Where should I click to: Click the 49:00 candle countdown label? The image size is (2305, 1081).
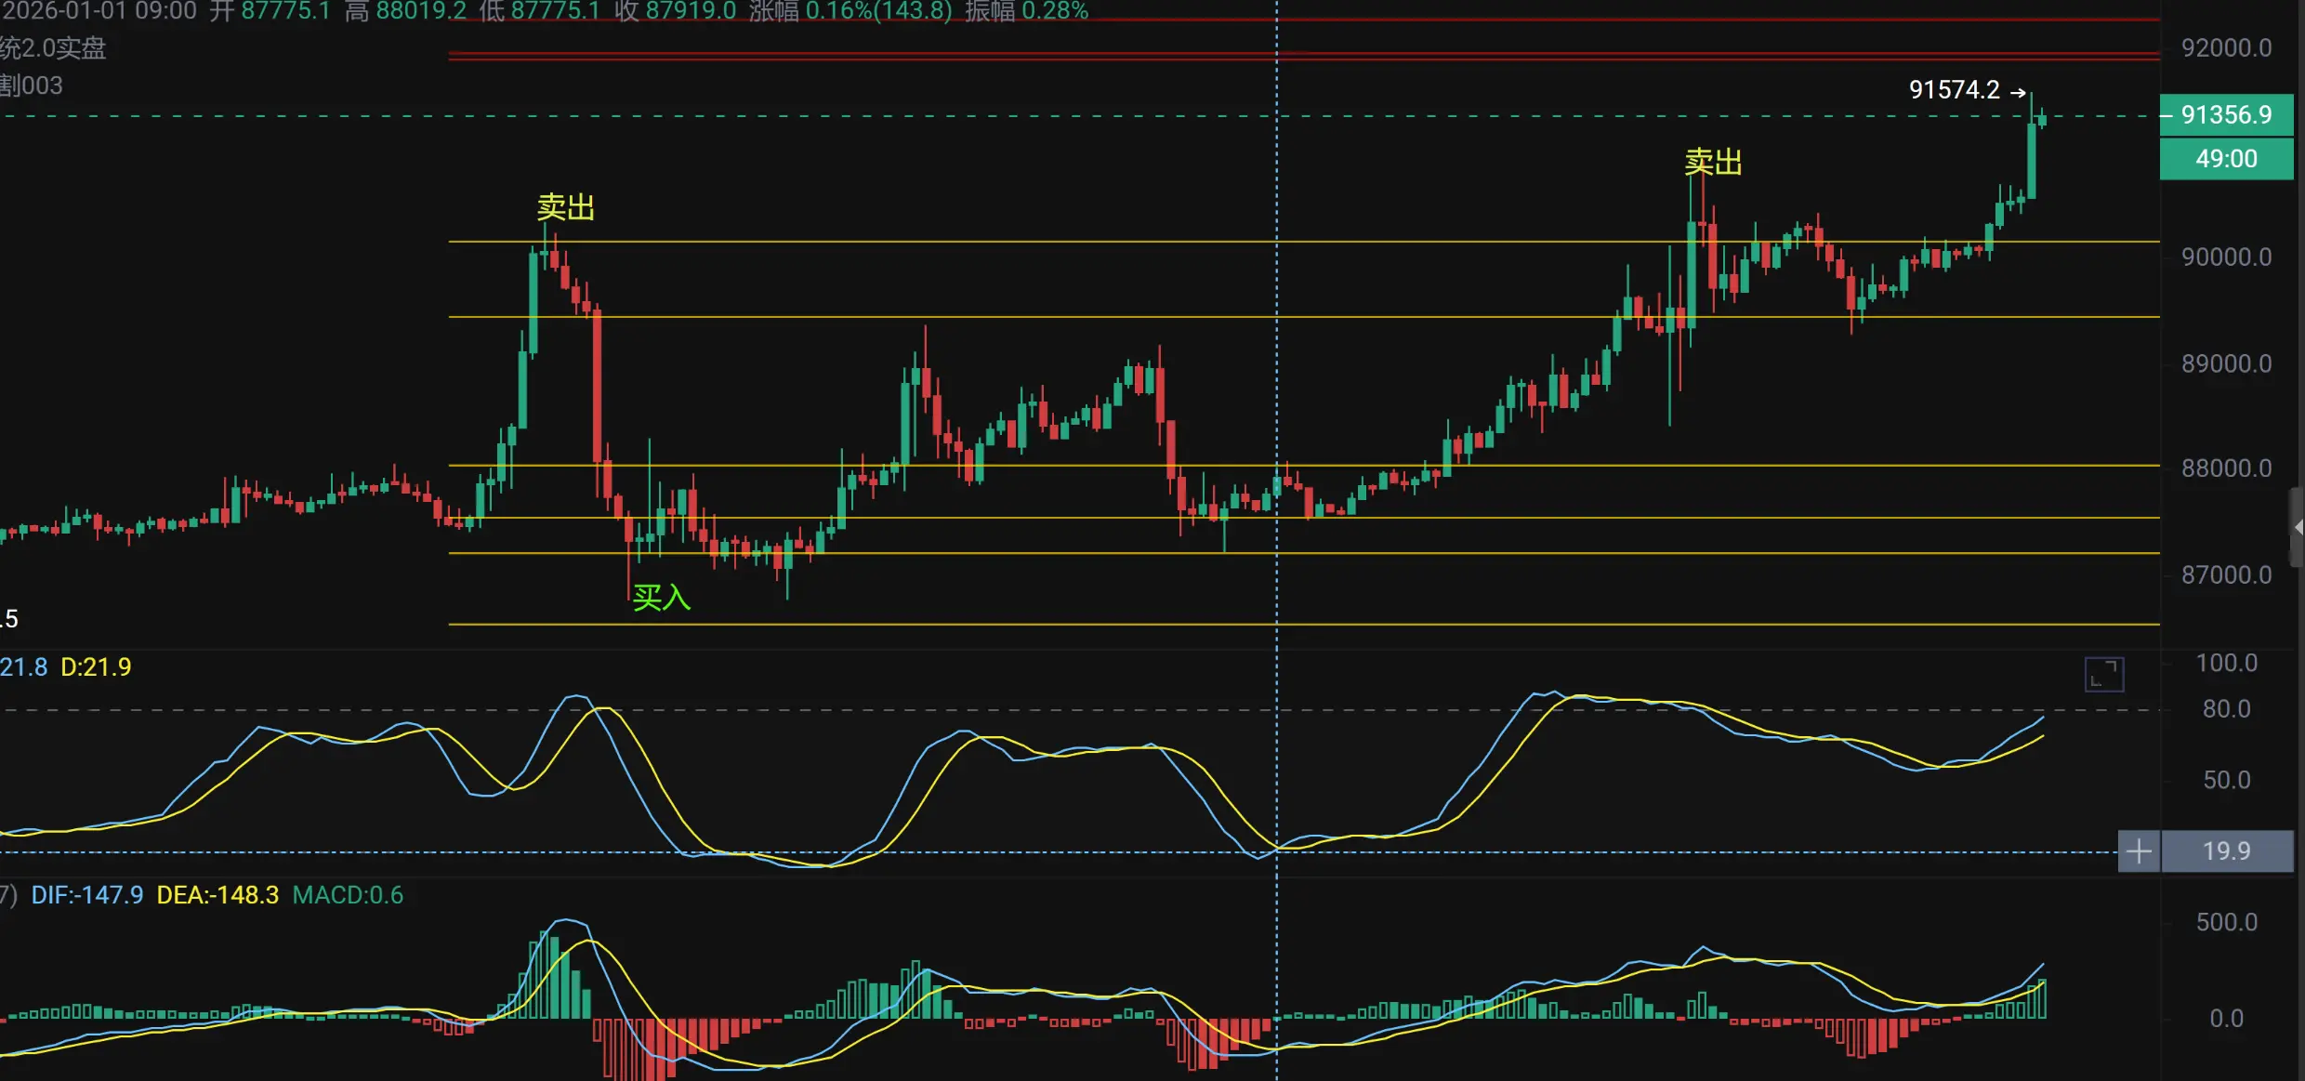click(2226, 159)
